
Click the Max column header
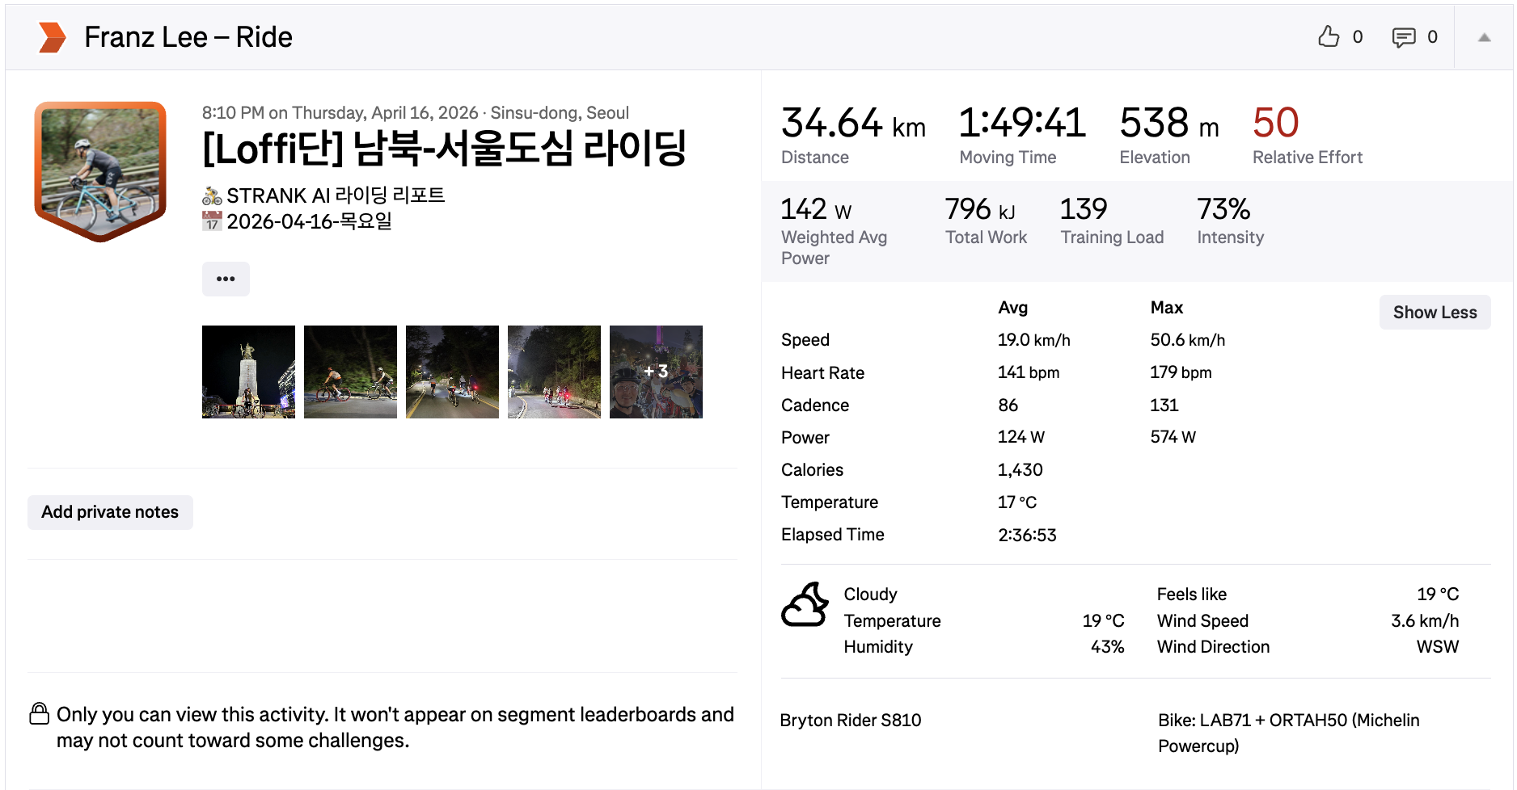[x=1167, y=308]
